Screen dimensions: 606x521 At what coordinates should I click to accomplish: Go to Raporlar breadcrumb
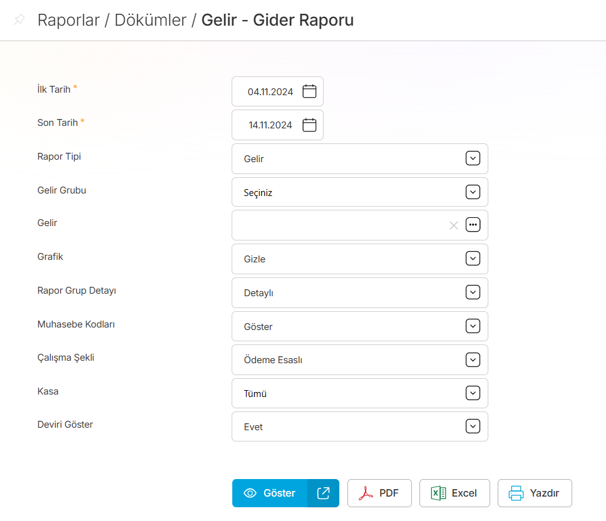pos(68,20)
